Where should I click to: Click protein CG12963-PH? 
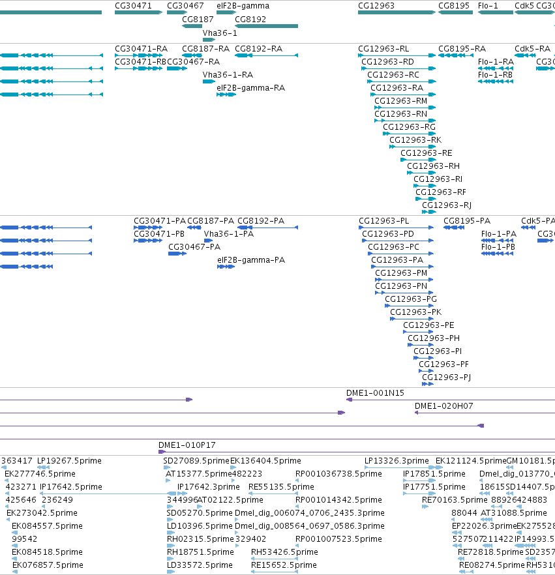click(434, 338)
